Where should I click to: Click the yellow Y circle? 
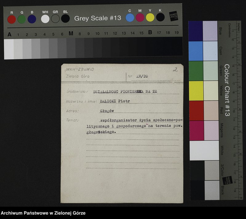pos(150,17)
